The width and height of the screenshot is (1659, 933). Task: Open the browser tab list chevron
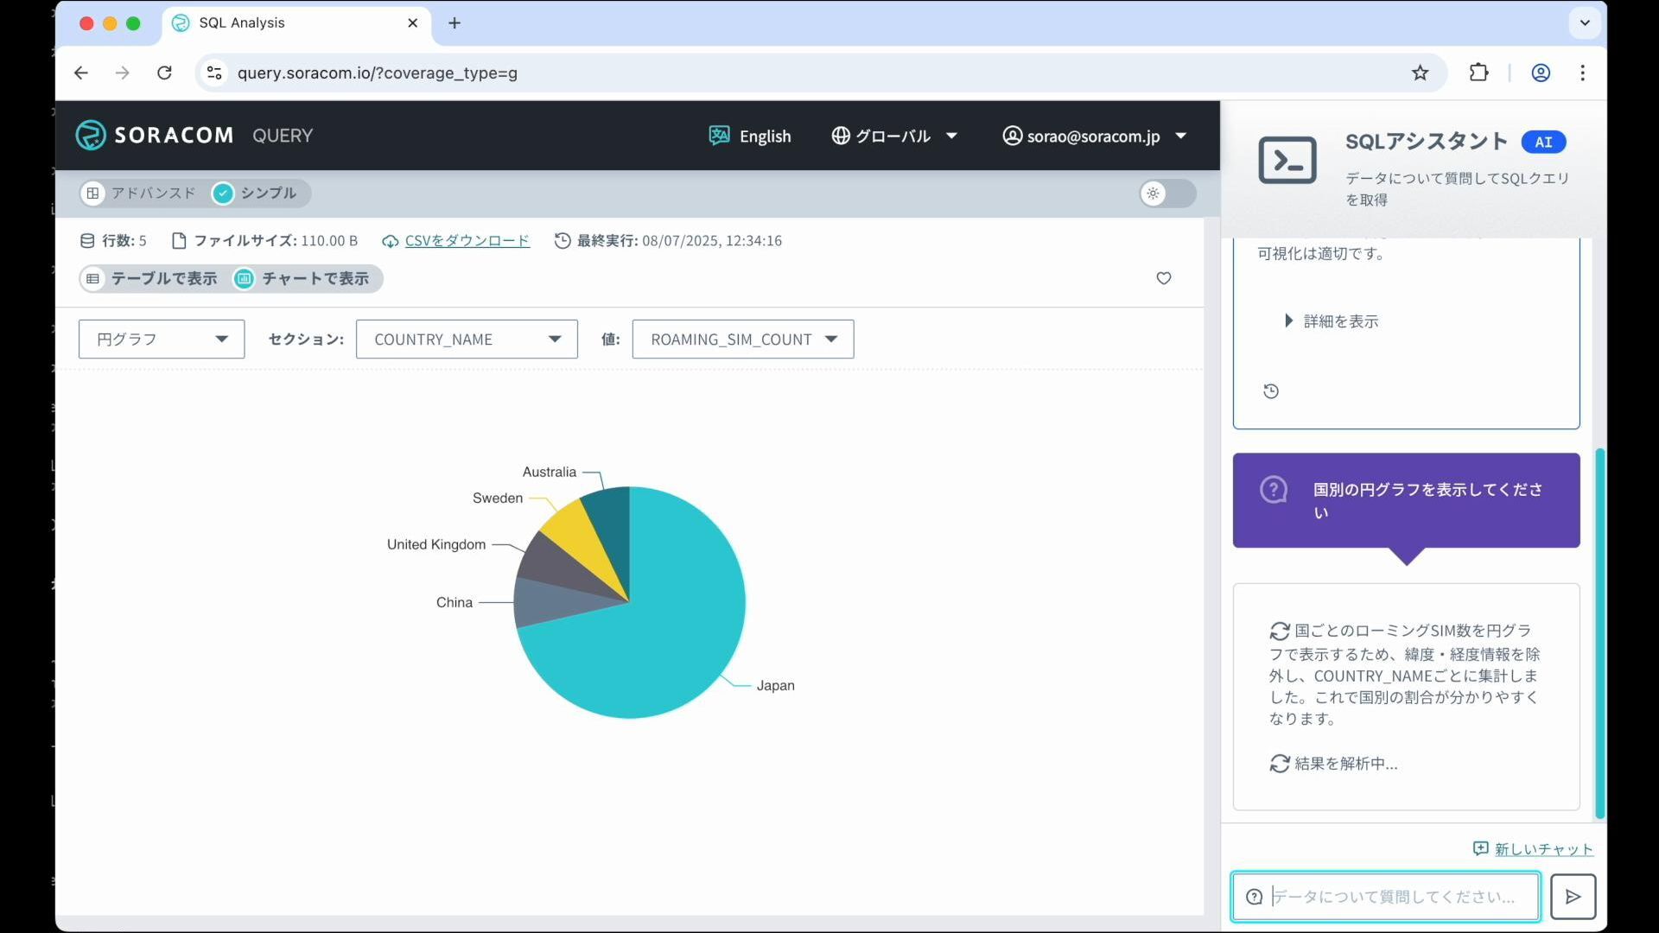click(x=1585, y=22)
